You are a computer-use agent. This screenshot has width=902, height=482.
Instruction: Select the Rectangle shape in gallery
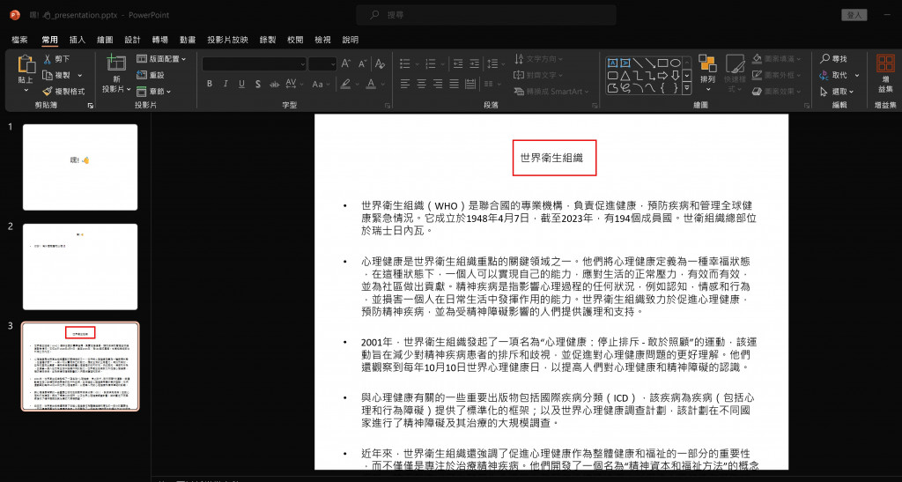(x=662, y=63)
